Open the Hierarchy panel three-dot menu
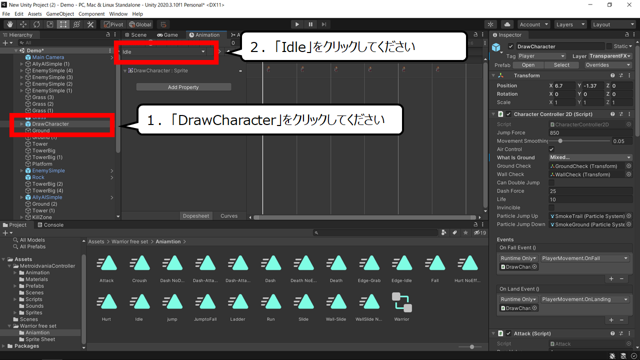The width and height of the screenshot is (640, 360). pos(115,35)
